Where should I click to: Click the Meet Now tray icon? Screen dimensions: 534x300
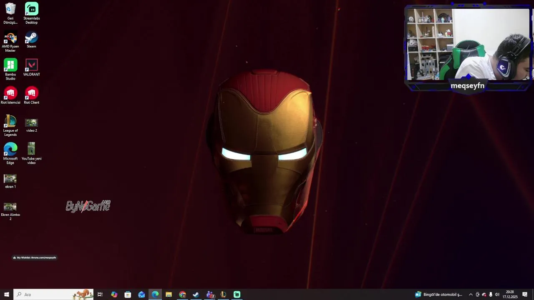[478, 295]
